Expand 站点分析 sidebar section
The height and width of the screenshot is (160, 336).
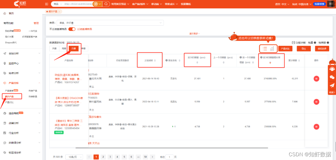pyautogui.click(x=22, y=73)
